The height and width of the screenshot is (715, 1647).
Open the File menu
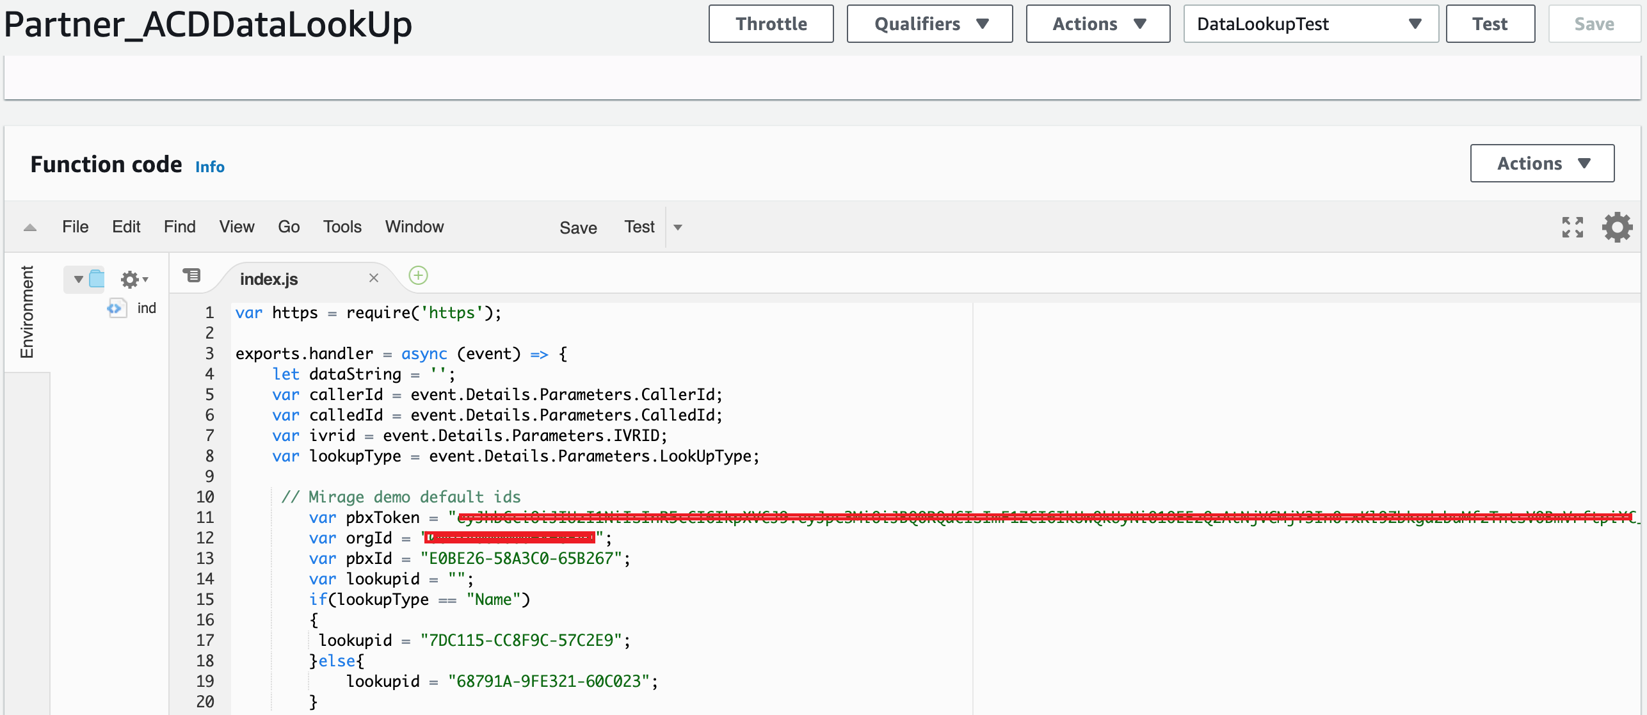tap(76, 227)
